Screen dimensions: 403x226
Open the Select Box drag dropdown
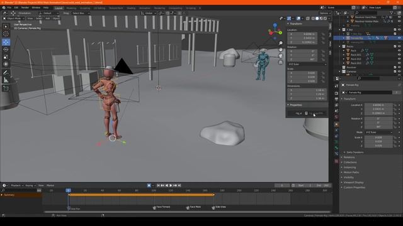pyautogui.click(x=81, y=13)
